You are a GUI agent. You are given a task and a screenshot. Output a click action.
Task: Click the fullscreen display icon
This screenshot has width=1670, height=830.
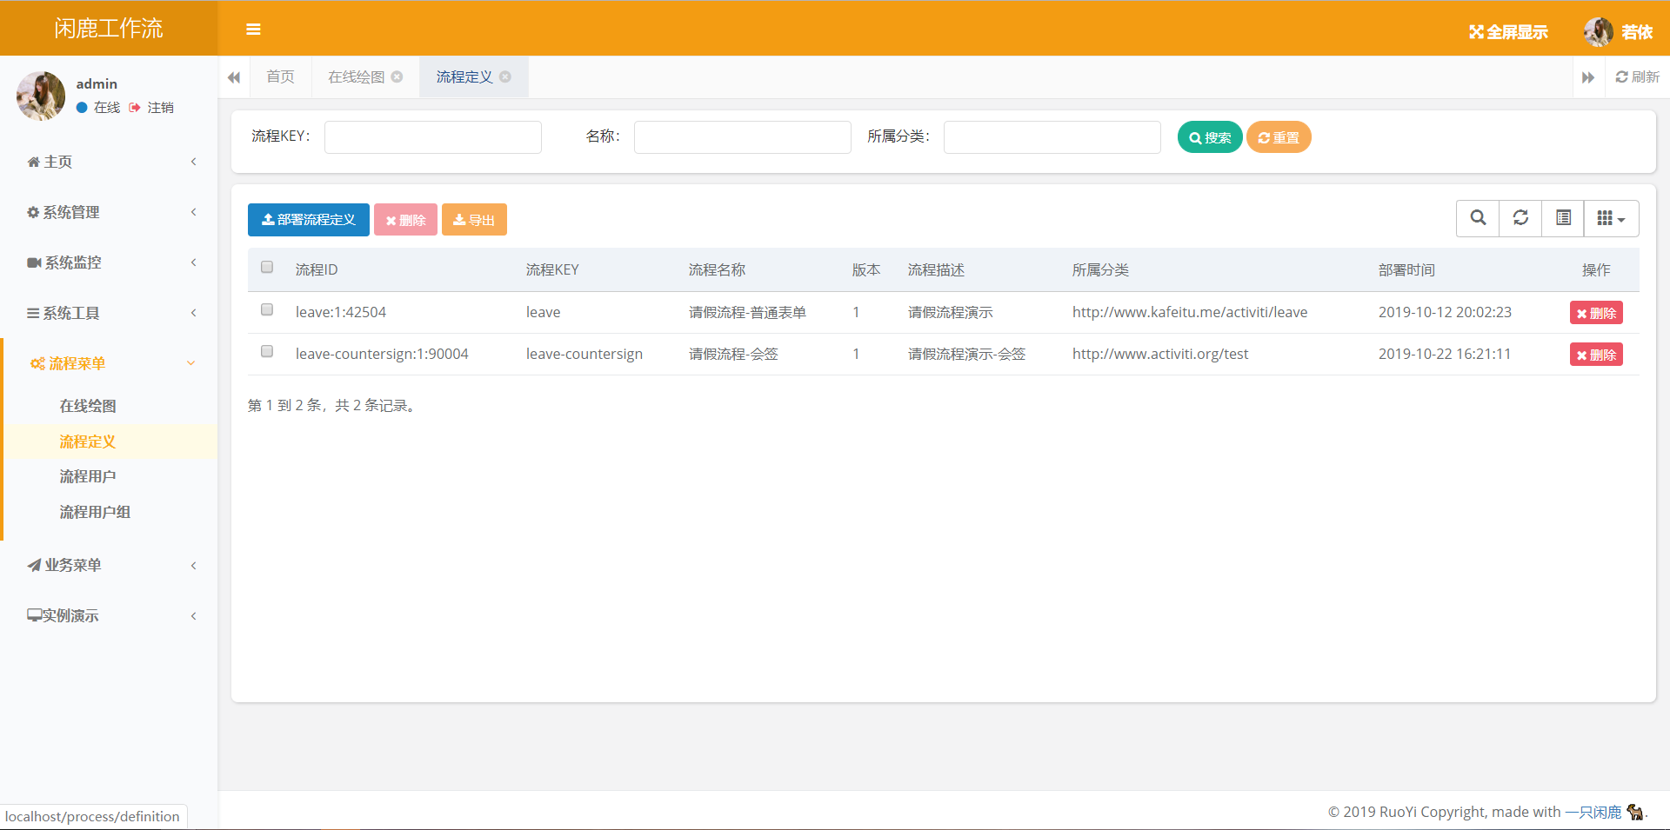coord(1476,32)
